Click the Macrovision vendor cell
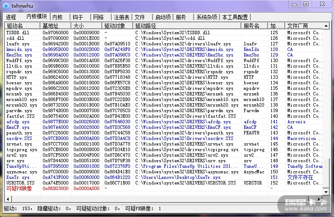The image size is (334, 217). pyautogui.click(x=305, y=138)
